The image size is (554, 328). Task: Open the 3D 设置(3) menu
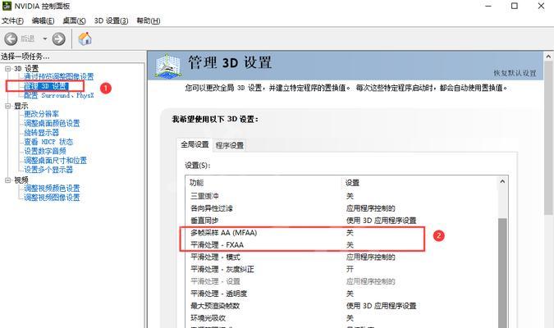pos(111,20)
